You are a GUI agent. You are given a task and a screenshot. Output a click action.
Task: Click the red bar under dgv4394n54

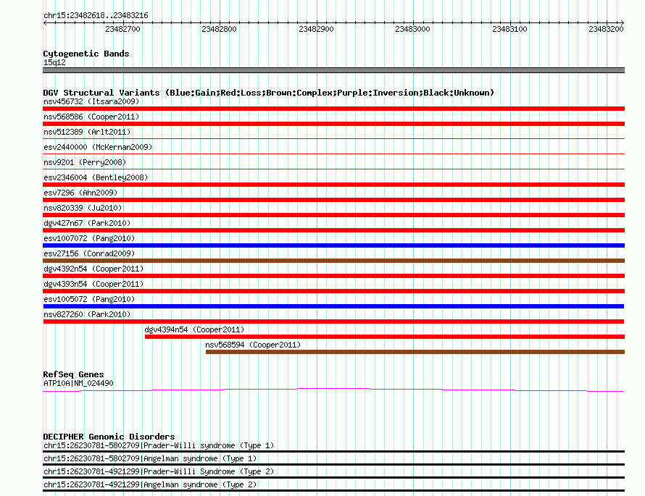point(385,337)
